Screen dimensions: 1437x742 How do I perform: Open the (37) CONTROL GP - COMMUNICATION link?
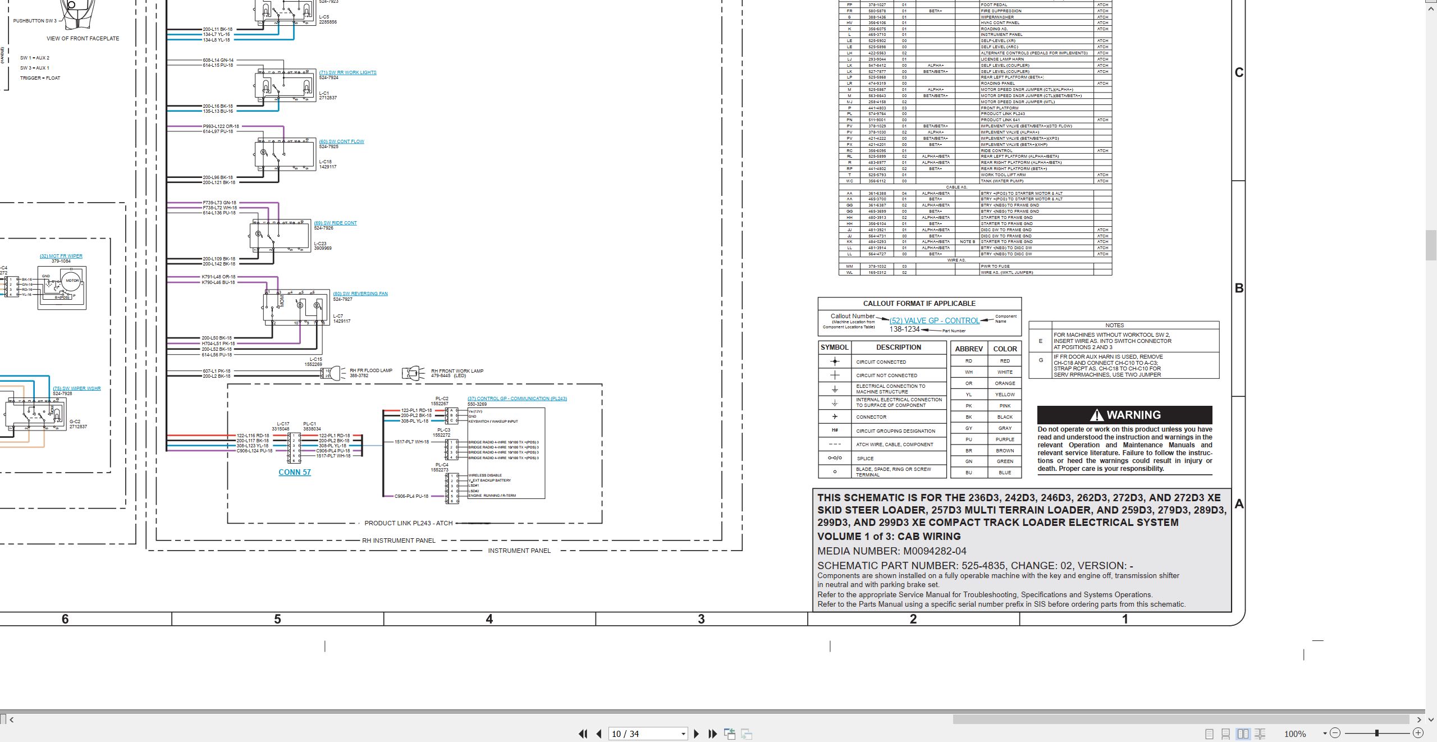click(518, 399)
